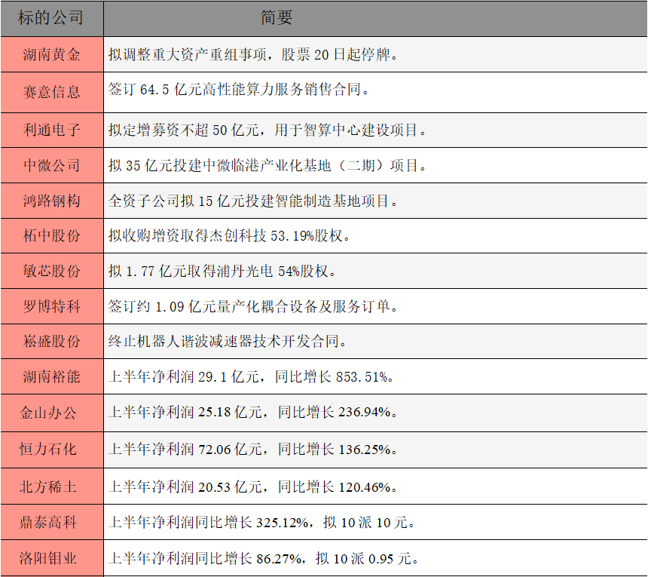Click summary about 杰创科技53.19%股权
The height and width of the screenshot is (577, 648).
375,236
